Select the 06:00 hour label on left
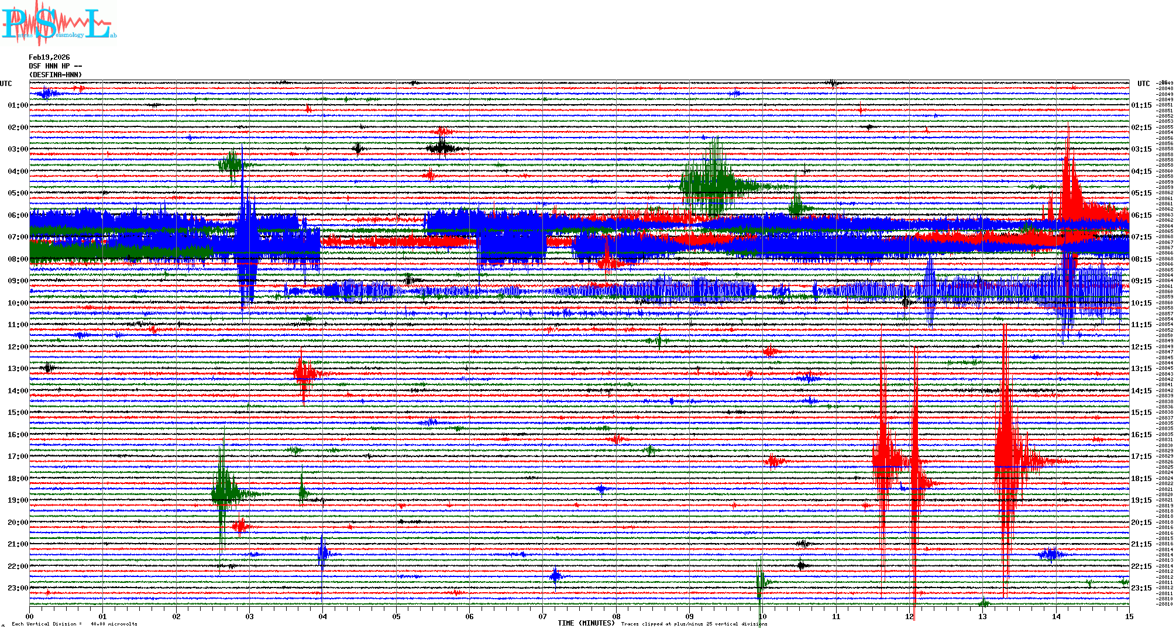This screenshot has width=1176, height=632. coord(18,215)
